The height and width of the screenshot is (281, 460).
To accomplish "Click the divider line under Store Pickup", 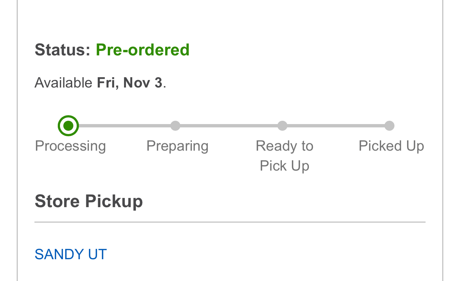I will pos(230,222).
